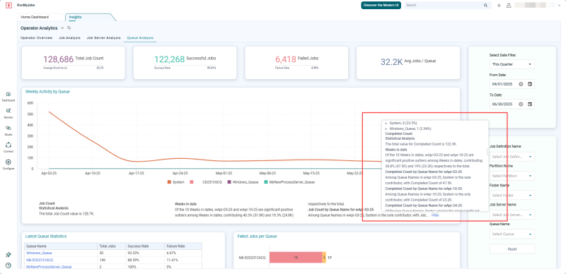Open the help question mark icon
The image size is (566, 274).
(x=8, y=266)
